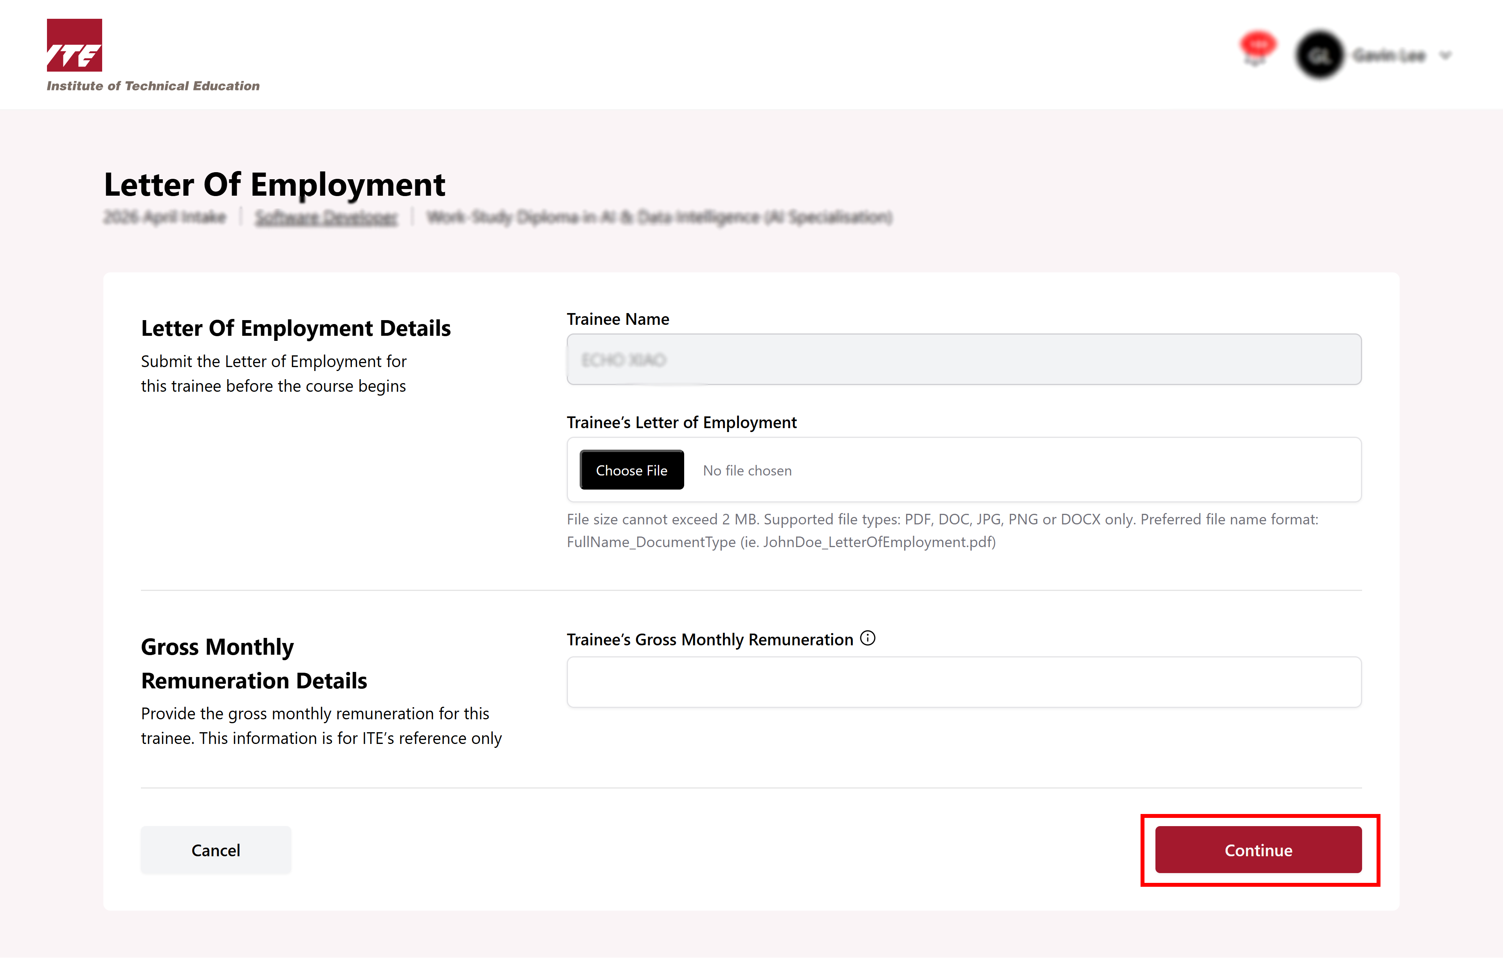Click the 2026 April Intake text
This screenshot has height=958, width=1503.
tap(165, 217)
